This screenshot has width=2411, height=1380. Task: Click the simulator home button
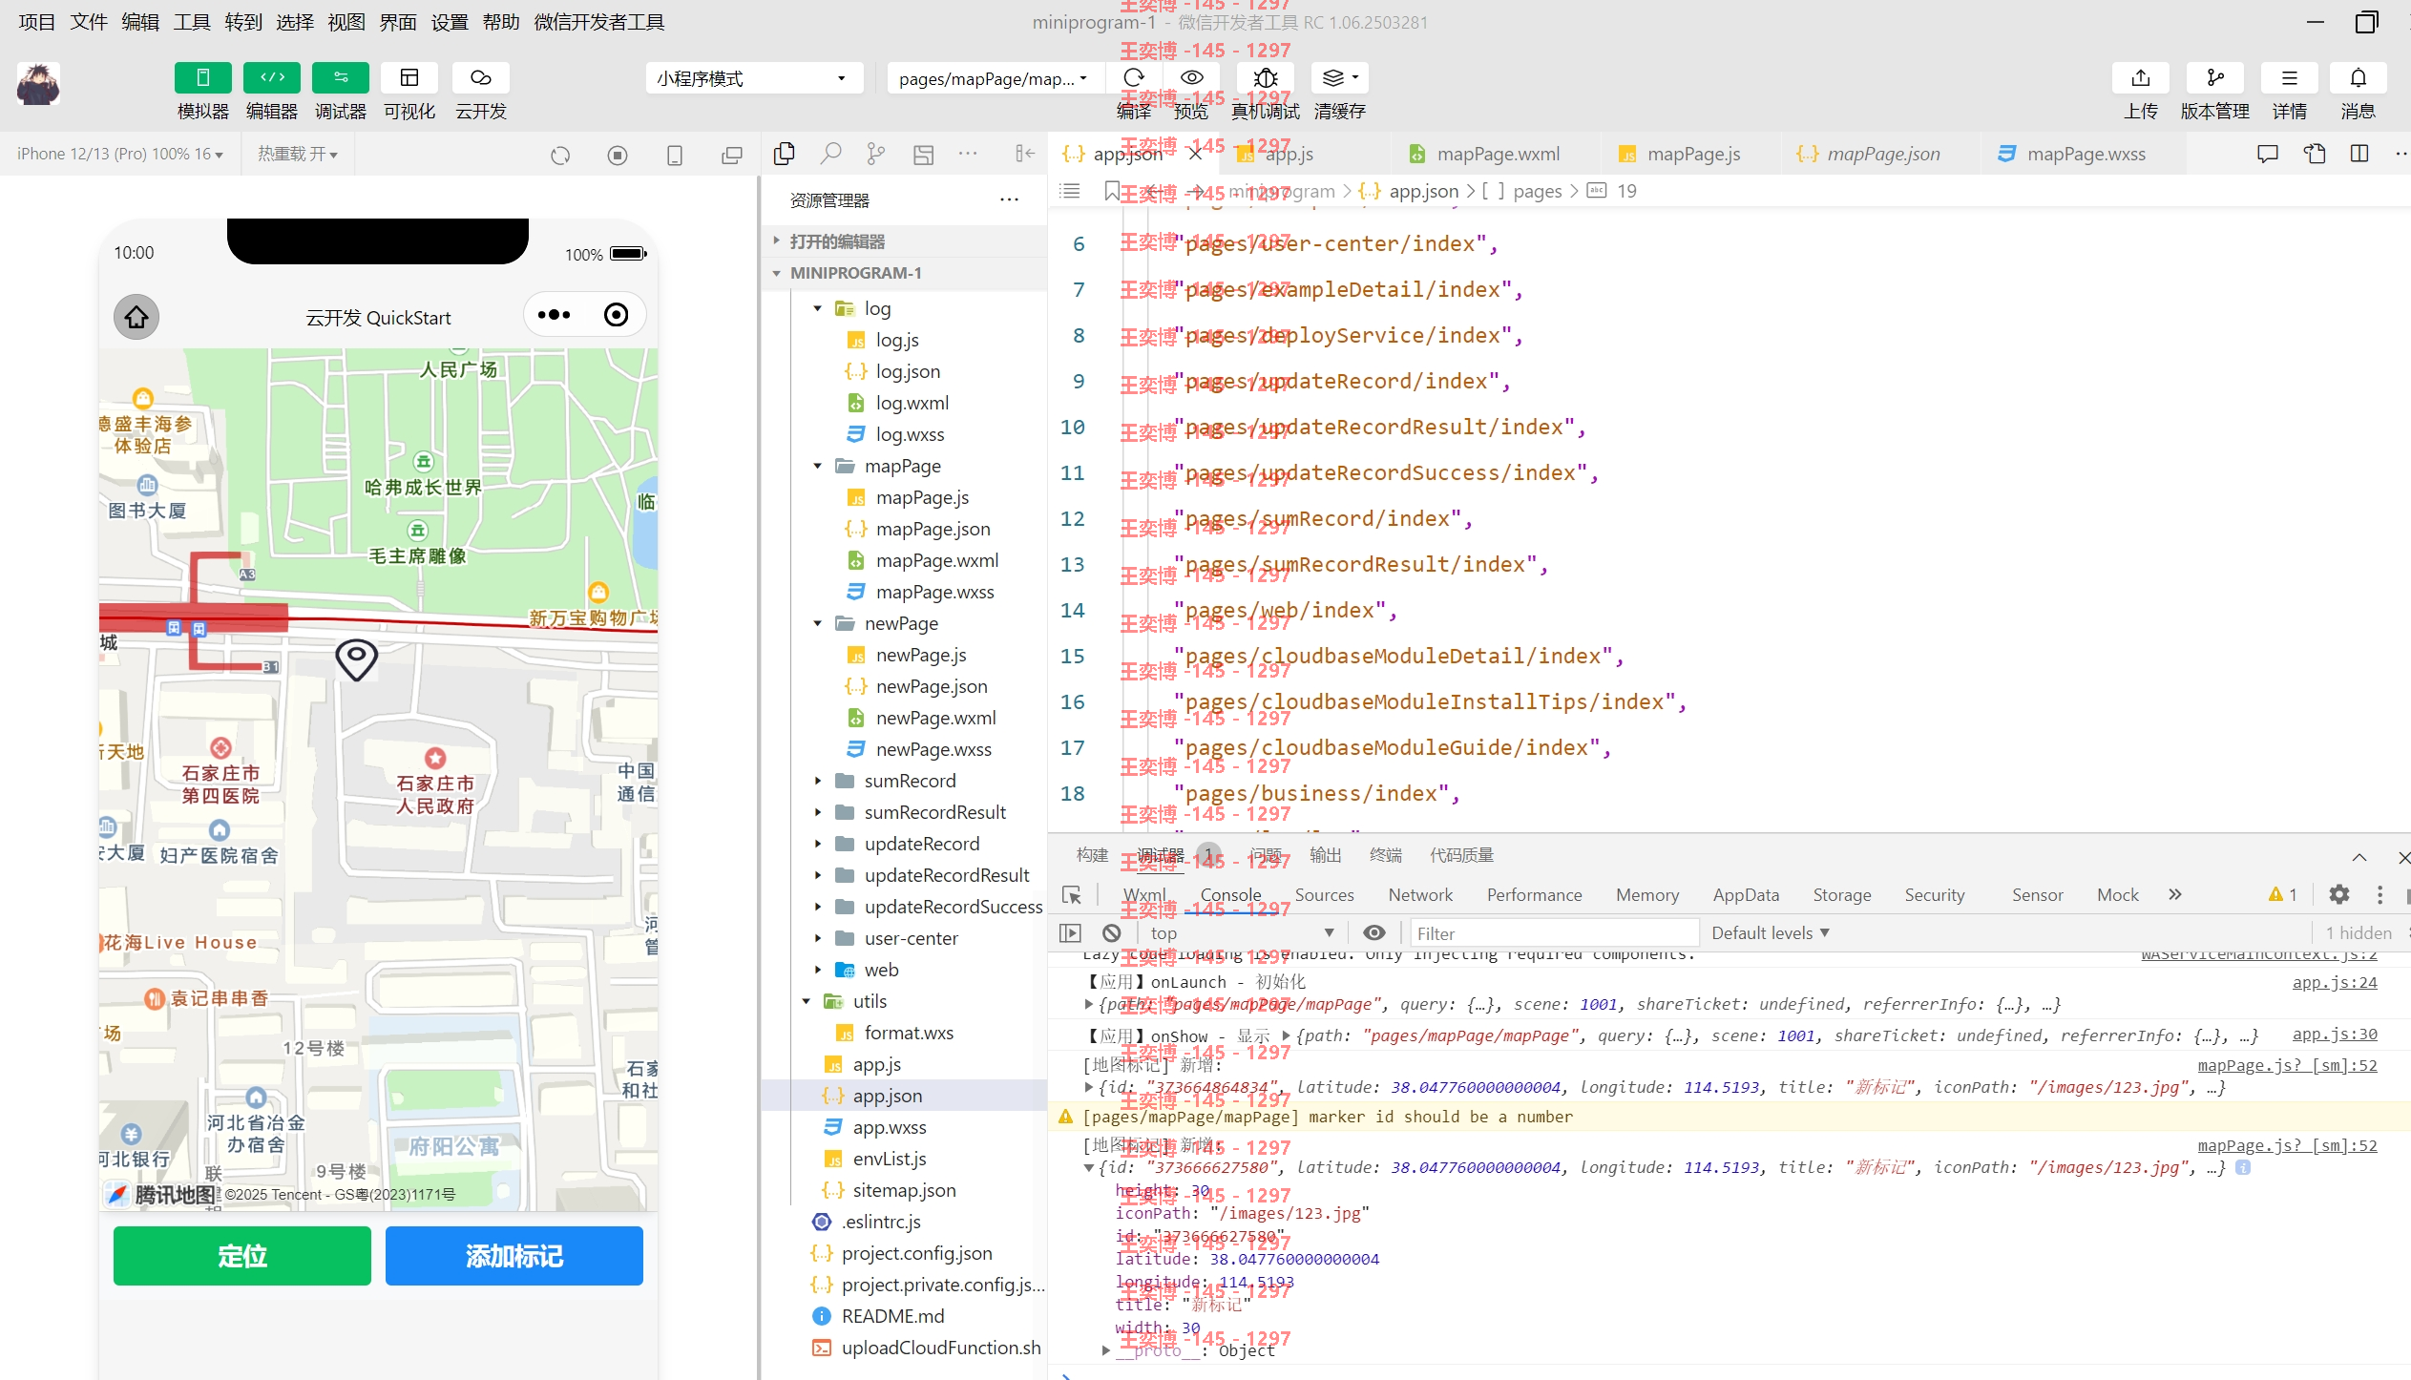click(x=136, y=317)
